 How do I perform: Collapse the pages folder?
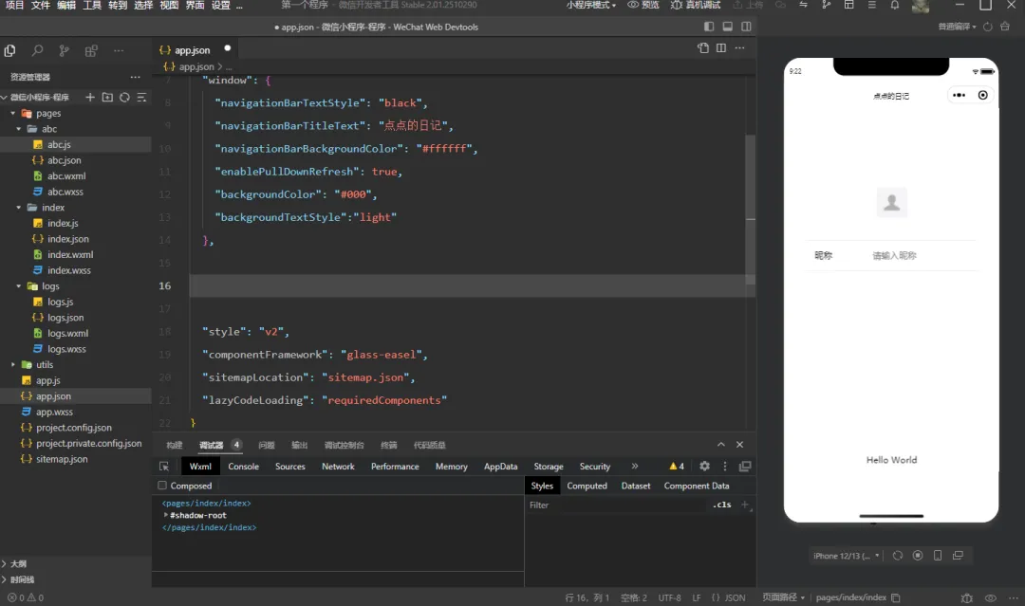(13, 113)
